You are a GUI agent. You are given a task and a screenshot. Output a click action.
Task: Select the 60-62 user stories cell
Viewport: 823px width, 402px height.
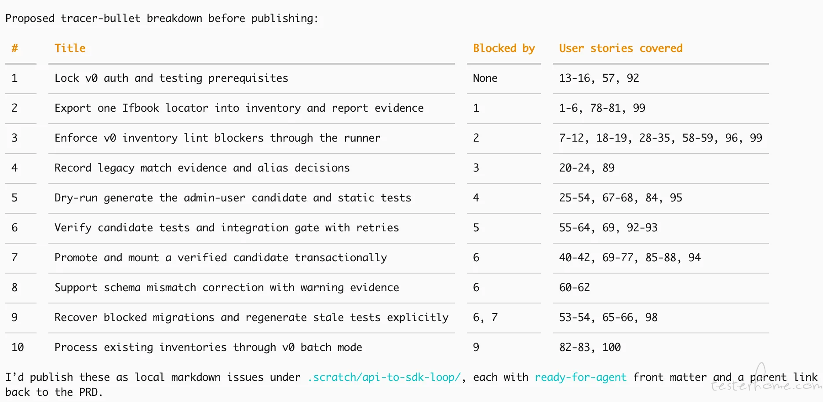click(575, 288)
